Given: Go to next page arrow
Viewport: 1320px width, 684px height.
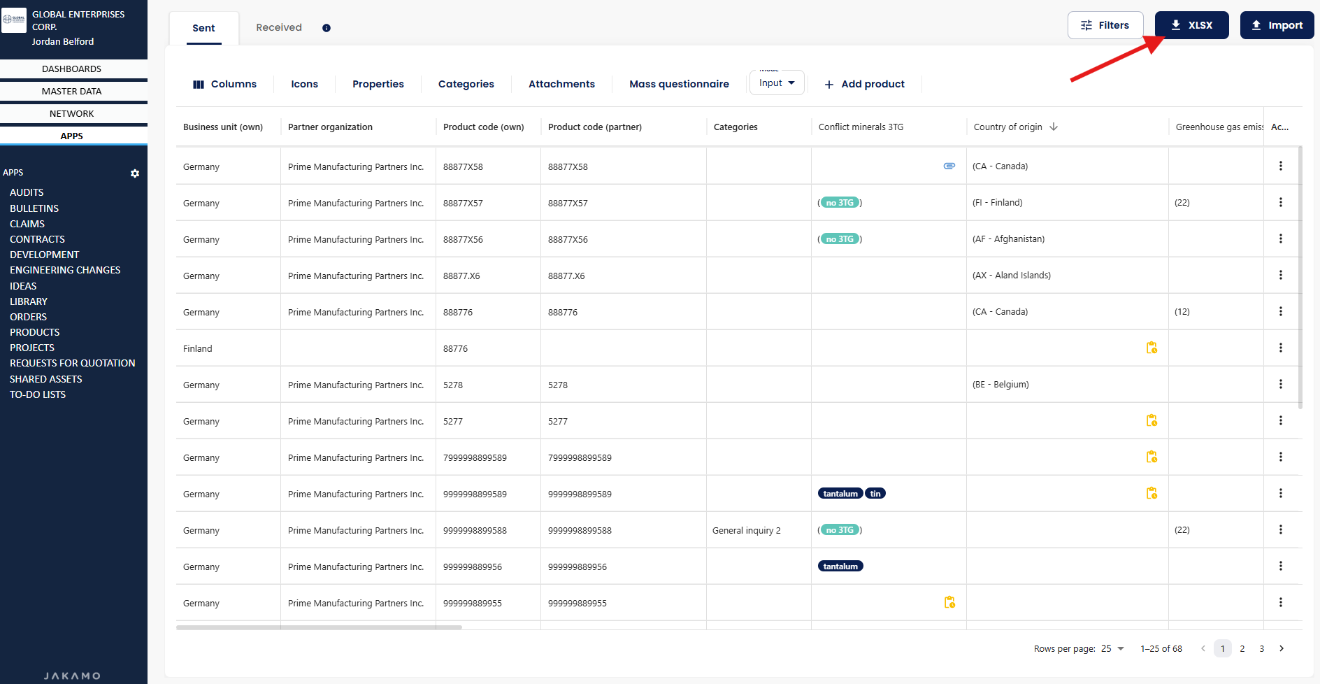Looking at the screenshot, I should tap(1282, 648).
